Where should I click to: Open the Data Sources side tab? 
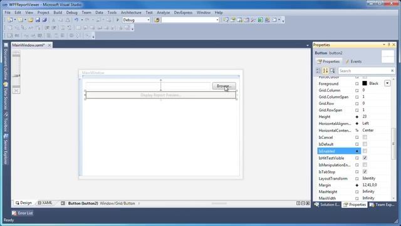6,96
